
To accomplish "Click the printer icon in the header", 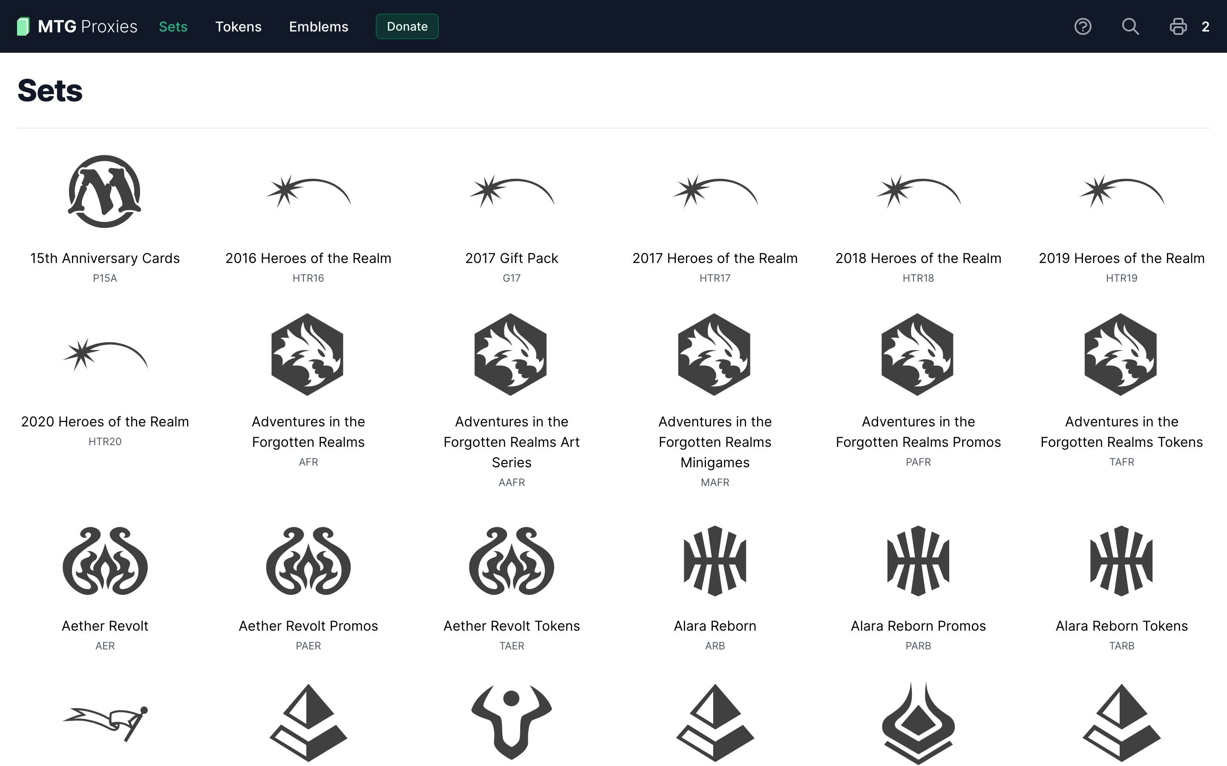I will click(1178, 26).
